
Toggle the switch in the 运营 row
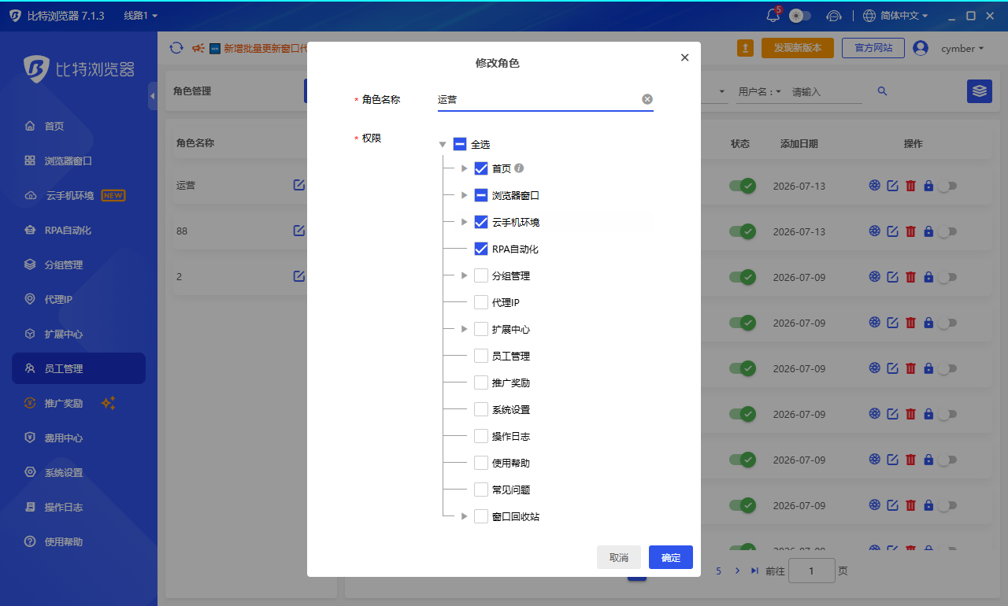pos(947,186)
